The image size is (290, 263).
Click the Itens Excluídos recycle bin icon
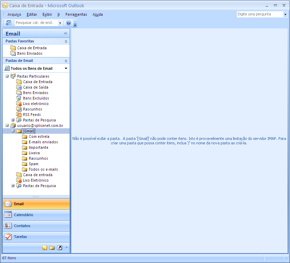tap(19, 98)
